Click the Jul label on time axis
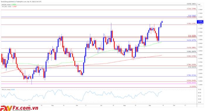This screenshot has width=205, height=111. (x=101, y=105)
